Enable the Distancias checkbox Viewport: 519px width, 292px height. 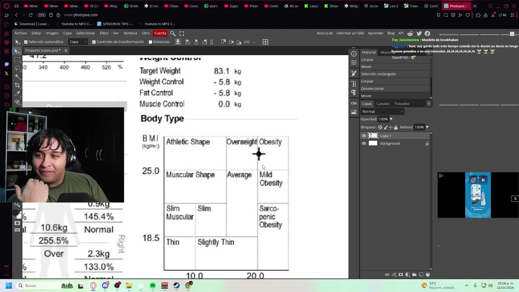[x=150, y=42]
